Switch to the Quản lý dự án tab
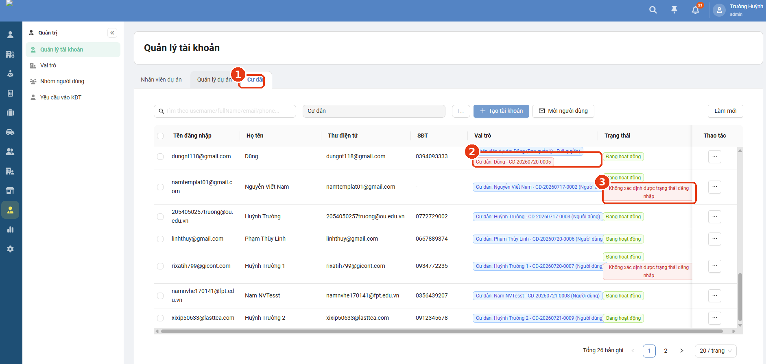This screenshot has height=364, width=766. [214, 80]
